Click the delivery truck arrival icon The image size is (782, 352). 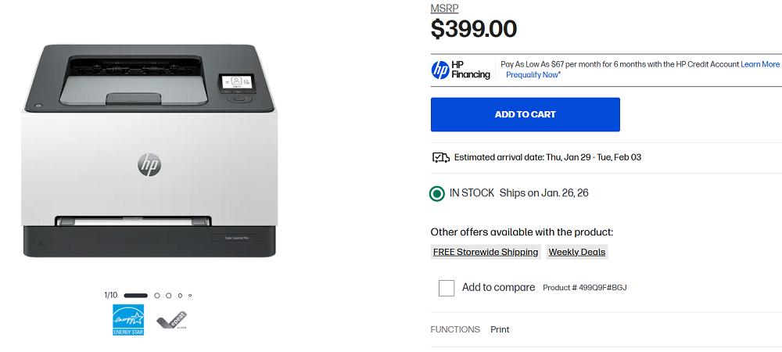[440, 157]
